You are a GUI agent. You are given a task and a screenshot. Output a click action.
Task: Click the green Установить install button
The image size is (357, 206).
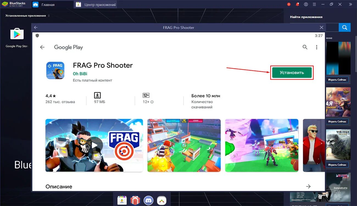[292, 73]
